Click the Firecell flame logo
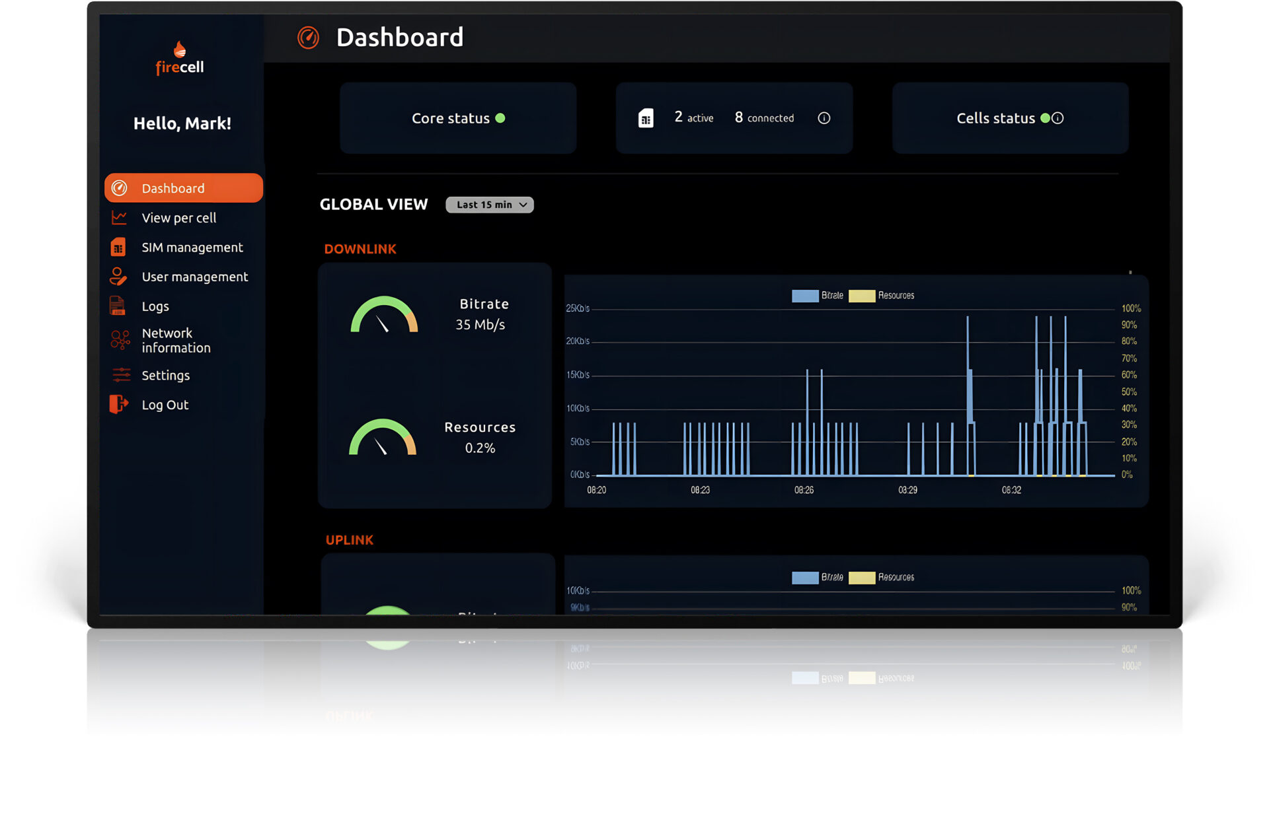This screenshot has width=1269, height=822. tap(179, 50)
